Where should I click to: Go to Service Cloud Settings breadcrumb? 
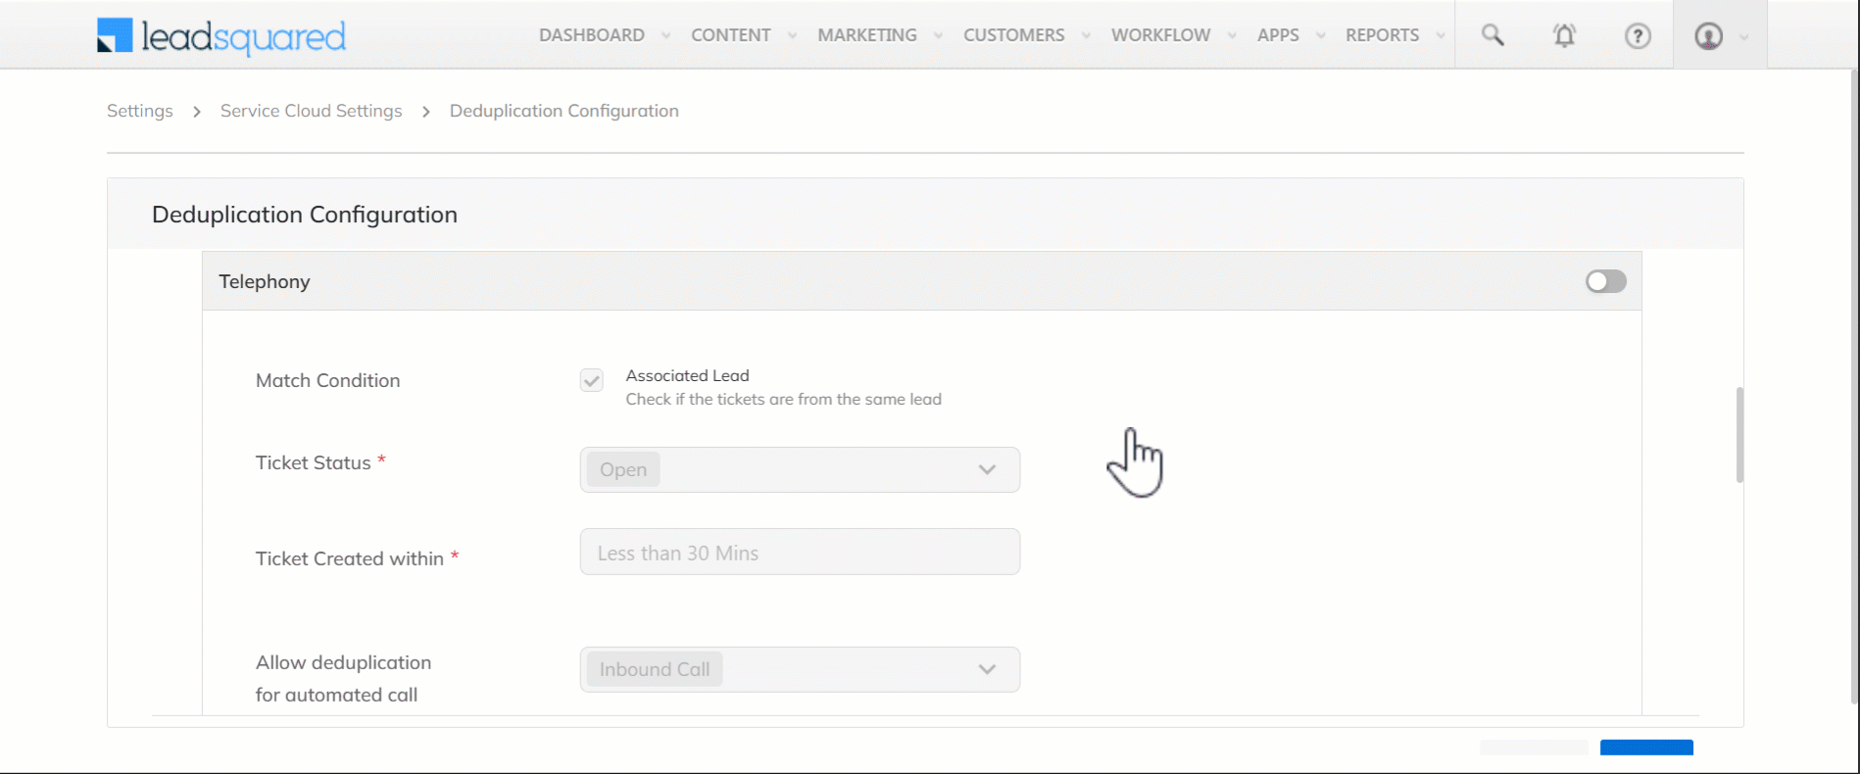[311, 111]
